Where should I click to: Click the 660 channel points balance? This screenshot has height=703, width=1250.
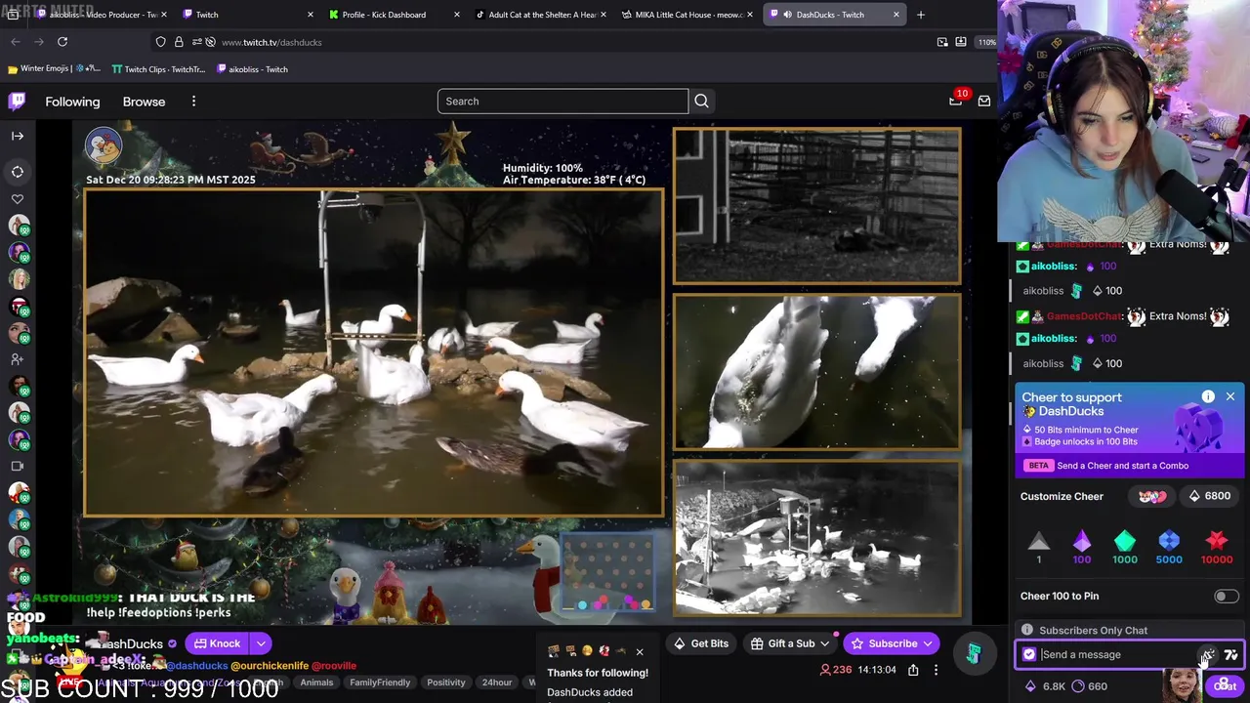(x=1089, y=686)
